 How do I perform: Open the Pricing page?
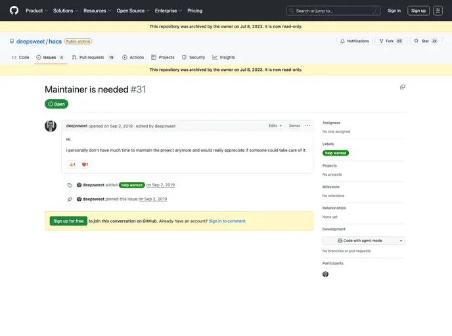click(x=195, y=10)
